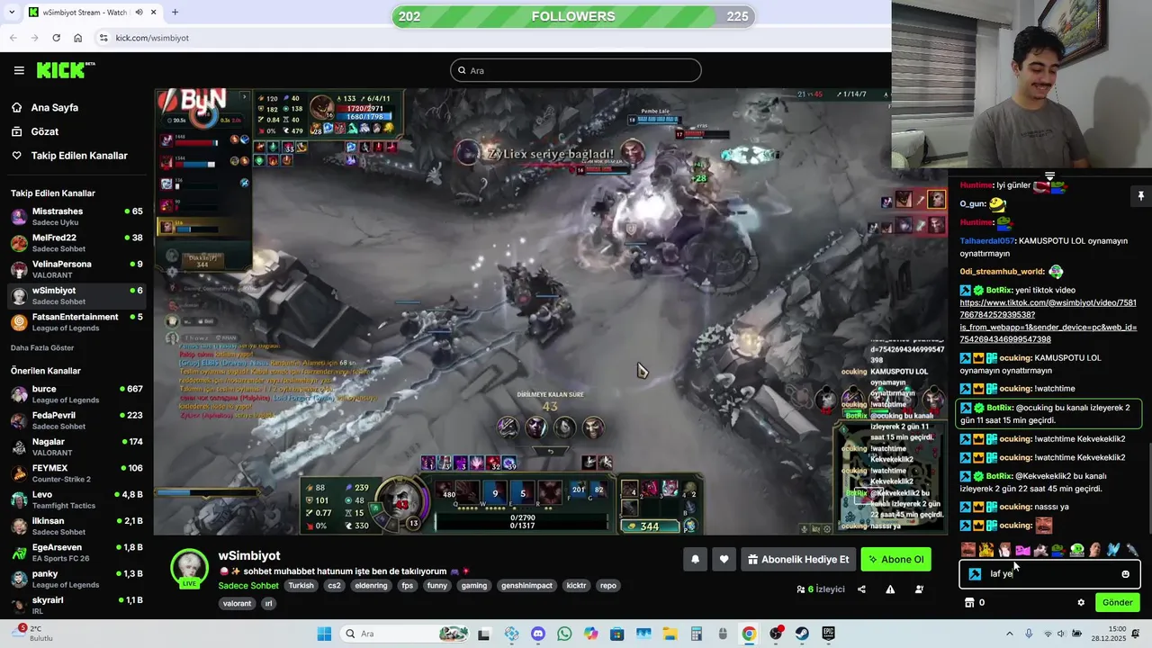Click the irl tag
The width and height of the screenshot is (1152, 648).
268,603
